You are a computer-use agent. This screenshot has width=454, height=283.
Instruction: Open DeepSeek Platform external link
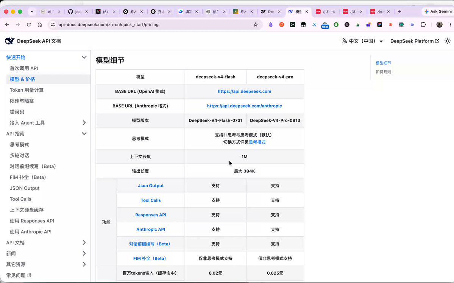[x=415, y=41]
